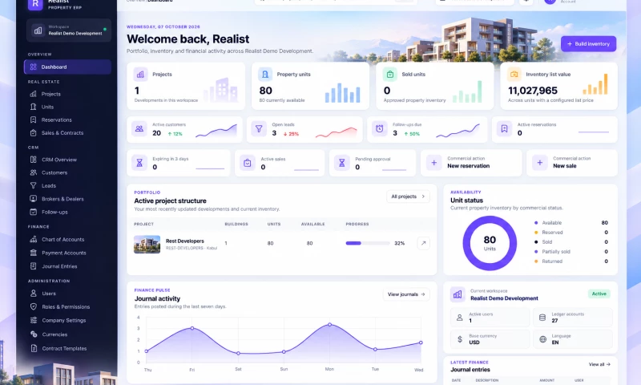Click the Active reservations bookmark icon

(x=504, y=129)
